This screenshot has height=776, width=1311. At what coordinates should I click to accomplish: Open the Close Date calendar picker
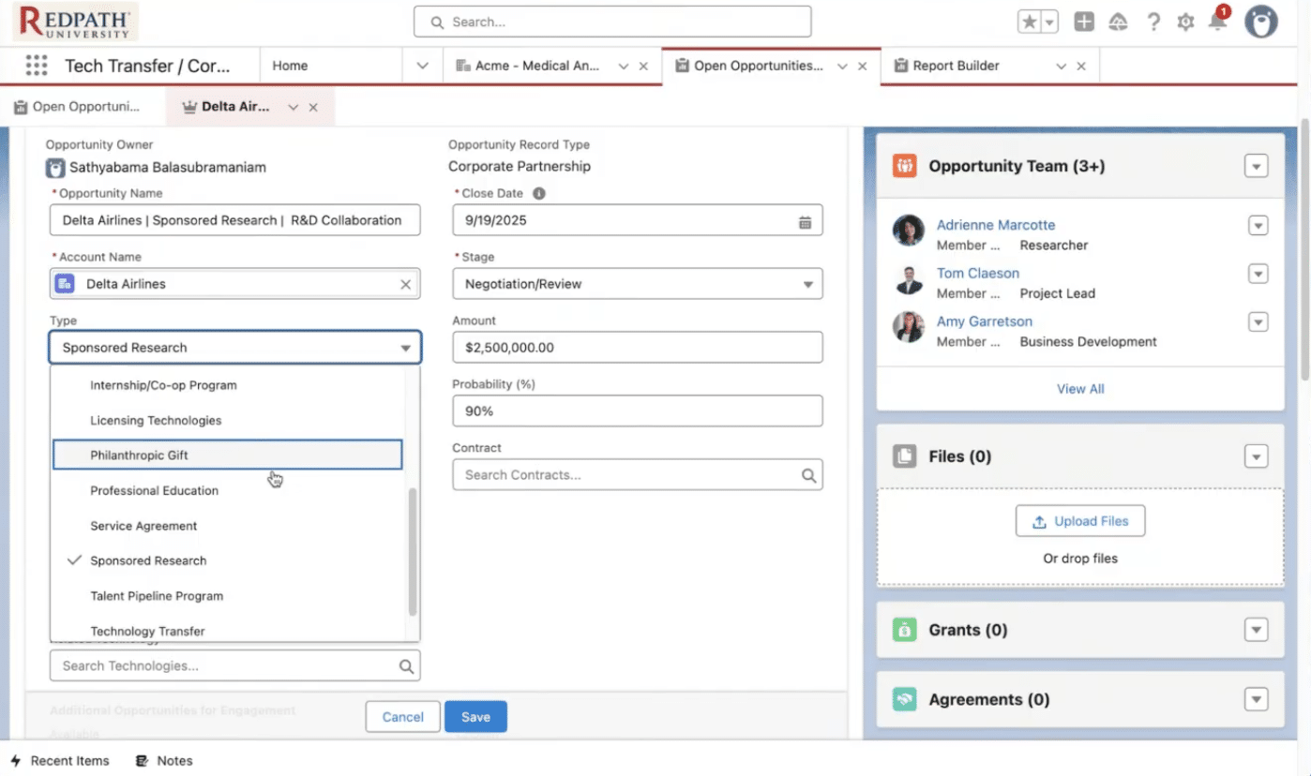click(805, 222)
